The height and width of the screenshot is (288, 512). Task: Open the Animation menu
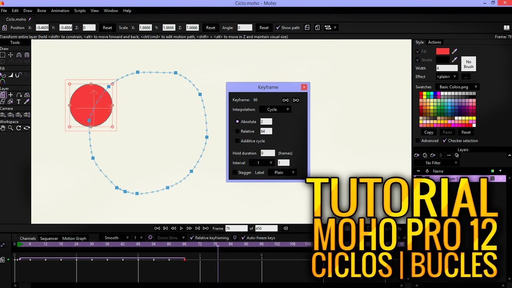(60, 11)
